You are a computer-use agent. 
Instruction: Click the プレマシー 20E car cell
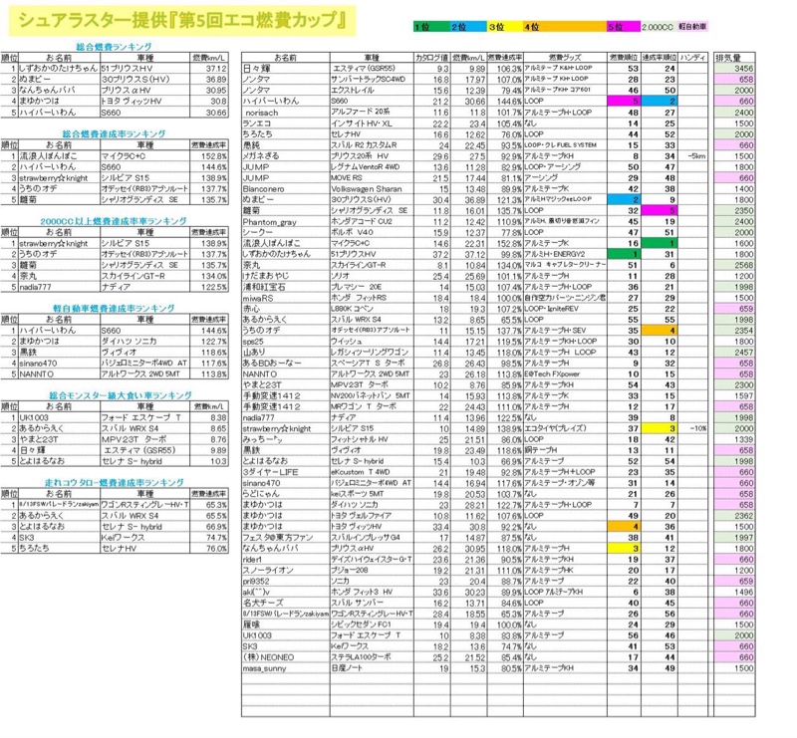(372, 287)
